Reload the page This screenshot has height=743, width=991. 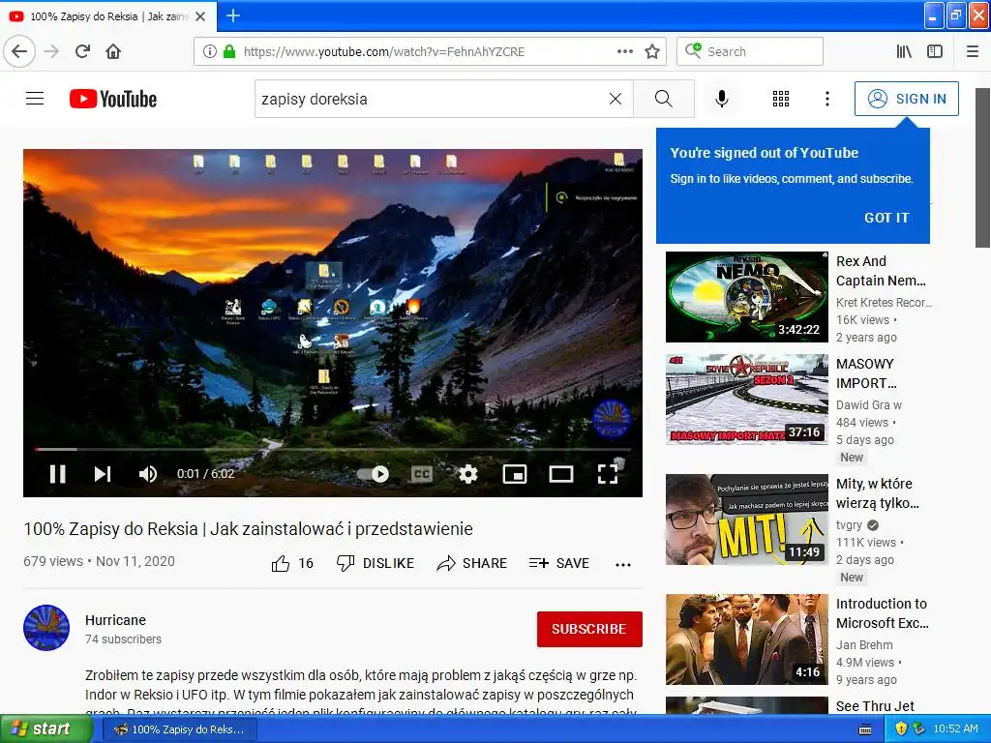click(82, 51)
